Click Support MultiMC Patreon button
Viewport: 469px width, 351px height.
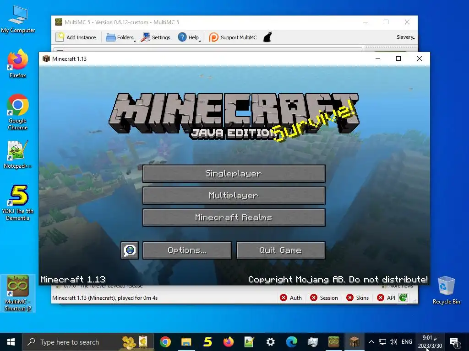(x=233, y=37)
